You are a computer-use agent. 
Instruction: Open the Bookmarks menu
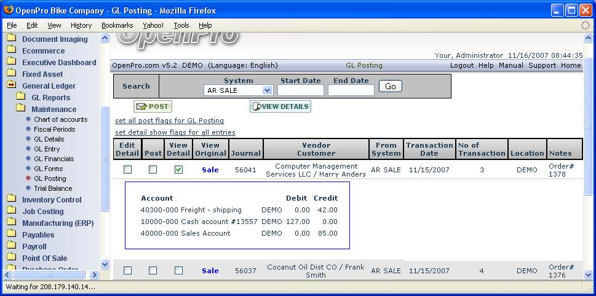coord(116,25)
